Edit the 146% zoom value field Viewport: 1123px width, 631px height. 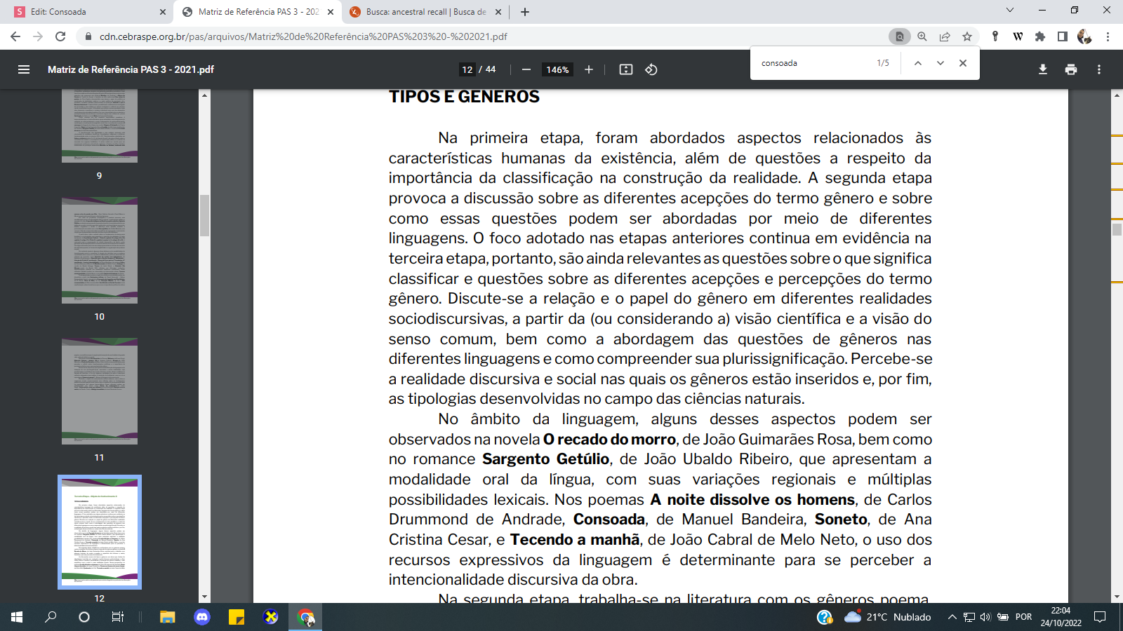(x=557, y=69)
